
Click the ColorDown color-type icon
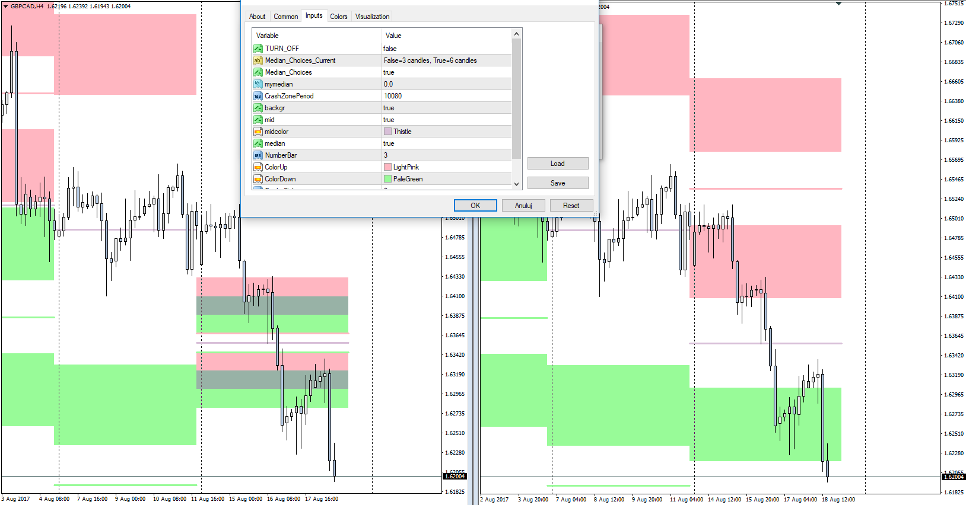pos(258,179)
